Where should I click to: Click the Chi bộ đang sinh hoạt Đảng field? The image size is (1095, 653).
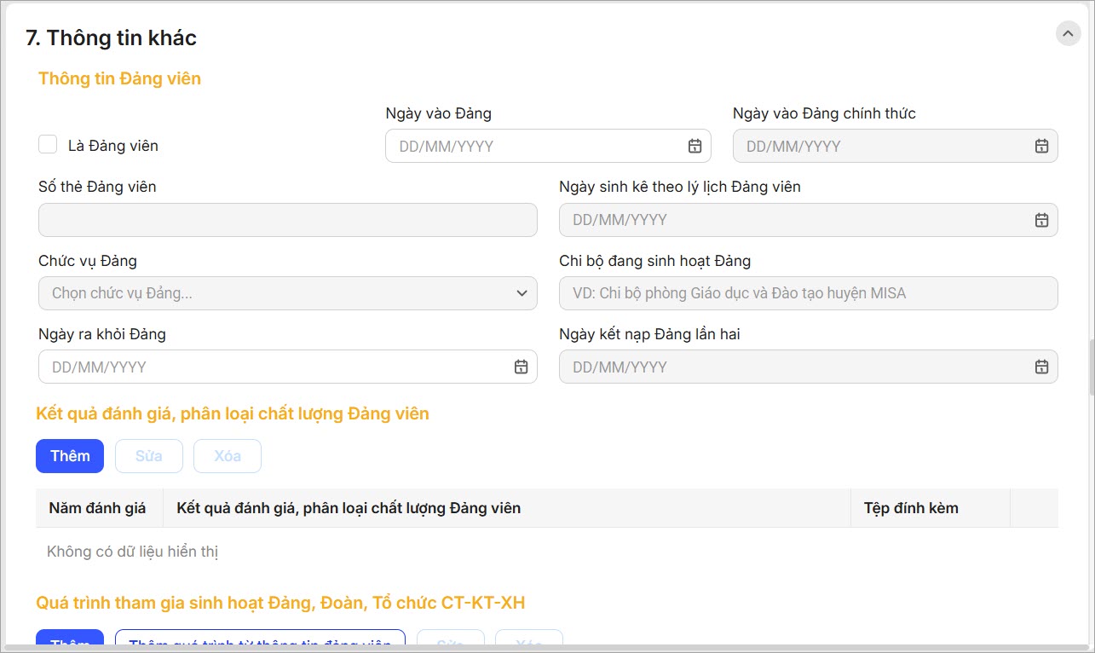tap(808, 293)
